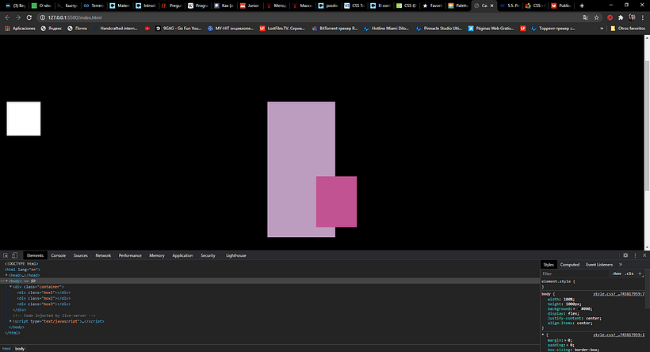Viewport: 650px width, 352px height.
Task: Close the DevTools panel with the X
Action: [644, 255]
